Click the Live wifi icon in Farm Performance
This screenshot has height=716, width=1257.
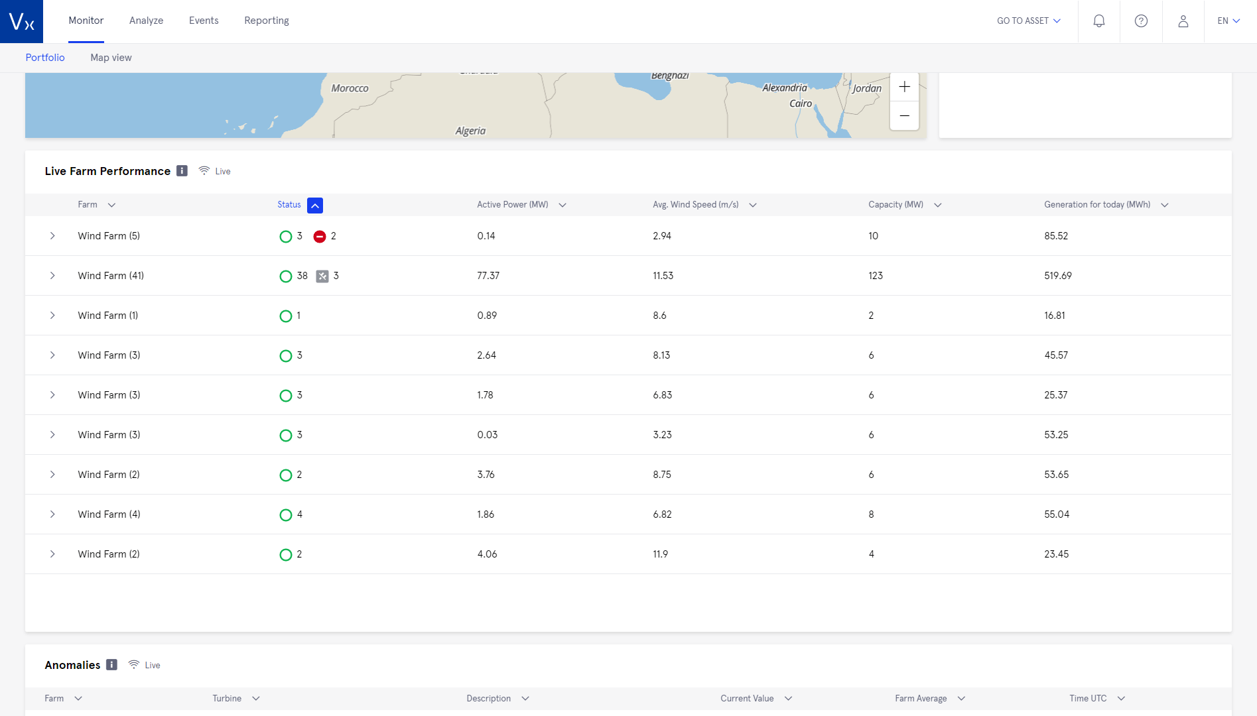coord(204,171)
